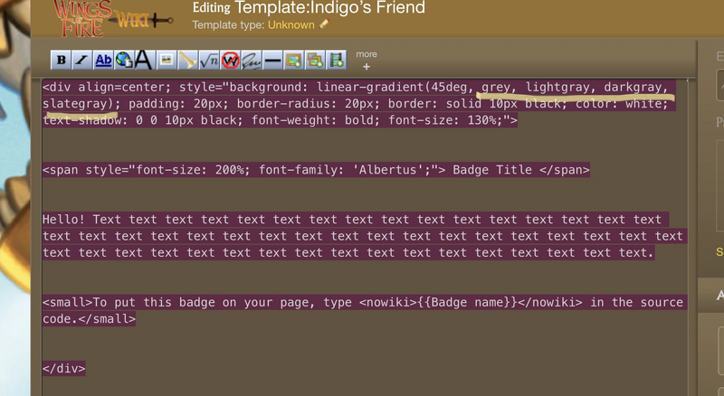Image resolution: width=724 pixels, height=396 pixels.
Task: Insert a horizontal line
Action: [271, 61]
